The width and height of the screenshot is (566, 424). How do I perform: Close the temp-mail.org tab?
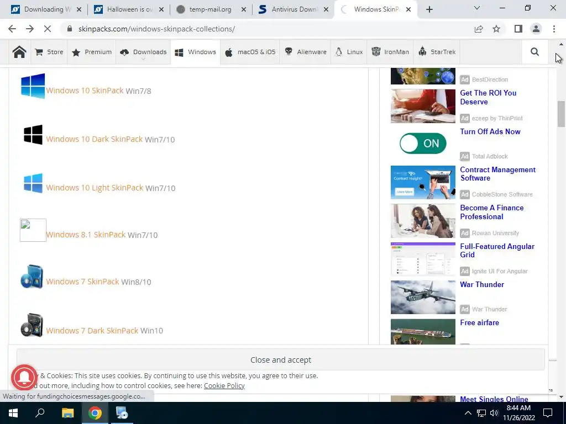click(x=244, y=9)
